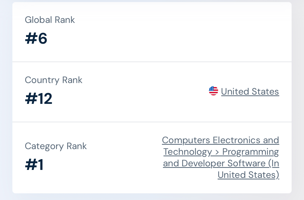Click the word 'Software' in category link

(247, 163)
